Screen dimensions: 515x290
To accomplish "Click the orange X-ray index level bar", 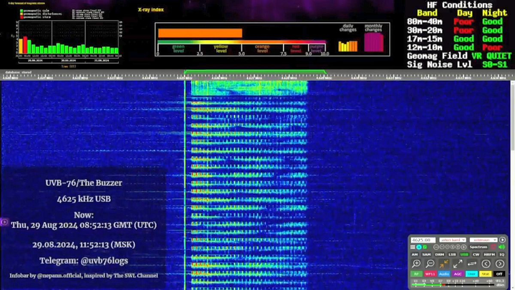I will tap(200, 34).
